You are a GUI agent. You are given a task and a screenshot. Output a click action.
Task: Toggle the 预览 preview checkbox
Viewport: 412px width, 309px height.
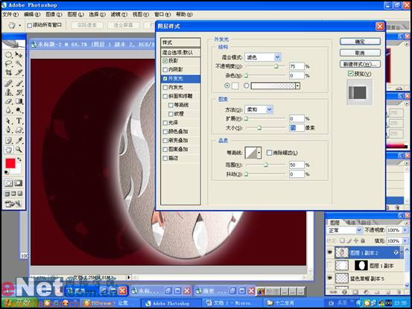tap(350, 74)
